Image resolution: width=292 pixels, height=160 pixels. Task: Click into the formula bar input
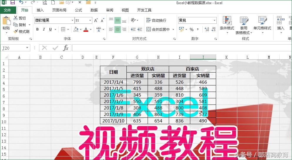click(182, 48)
